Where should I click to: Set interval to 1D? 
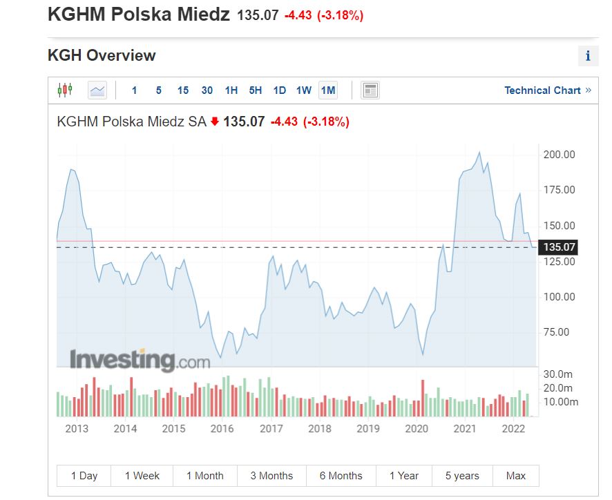click(280, 90)
